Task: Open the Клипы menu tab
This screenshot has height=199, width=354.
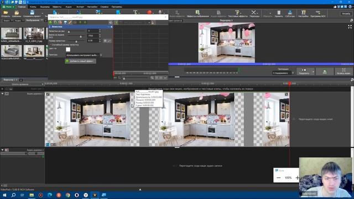Action: tap(33, 7)
